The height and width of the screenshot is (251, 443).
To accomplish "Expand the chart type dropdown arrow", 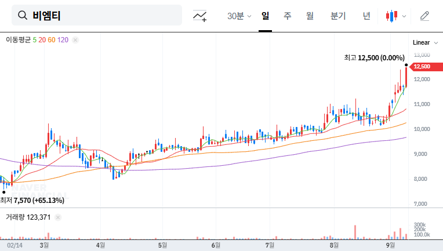I will pos(404,16).
